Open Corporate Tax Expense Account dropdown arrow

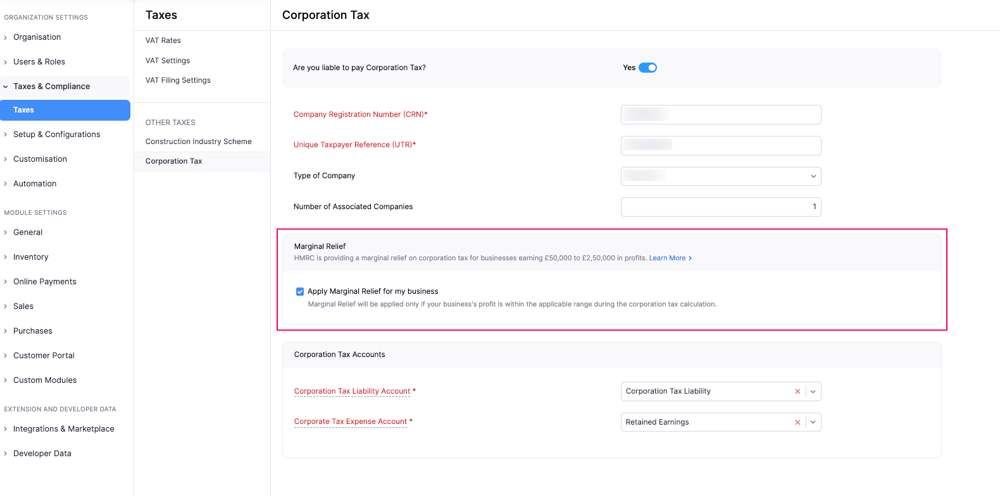[813, 422]
